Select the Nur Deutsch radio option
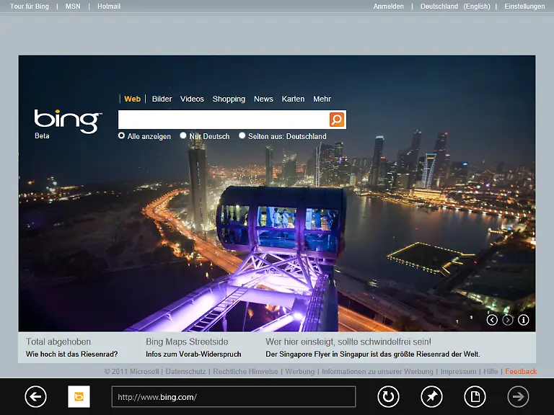 tap(183, 135)
